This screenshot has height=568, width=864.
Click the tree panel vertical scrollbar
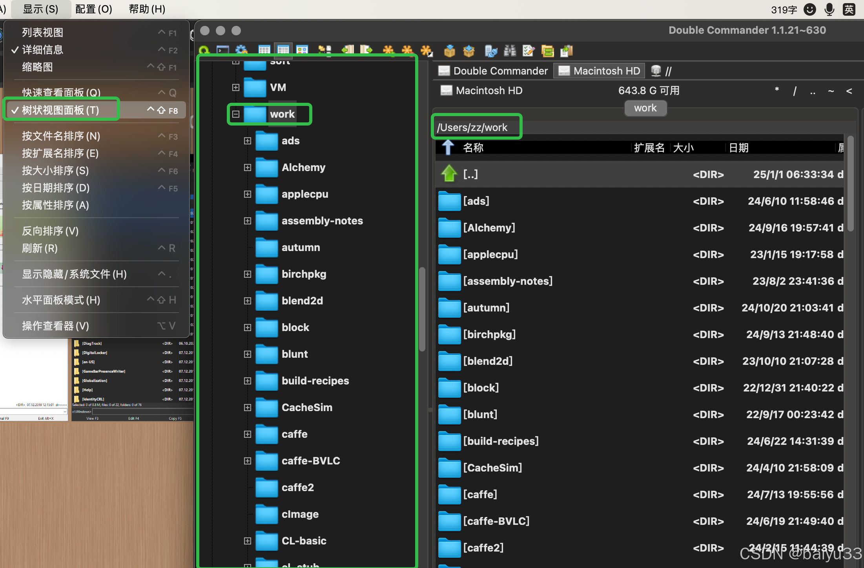(x=422, y=309)
